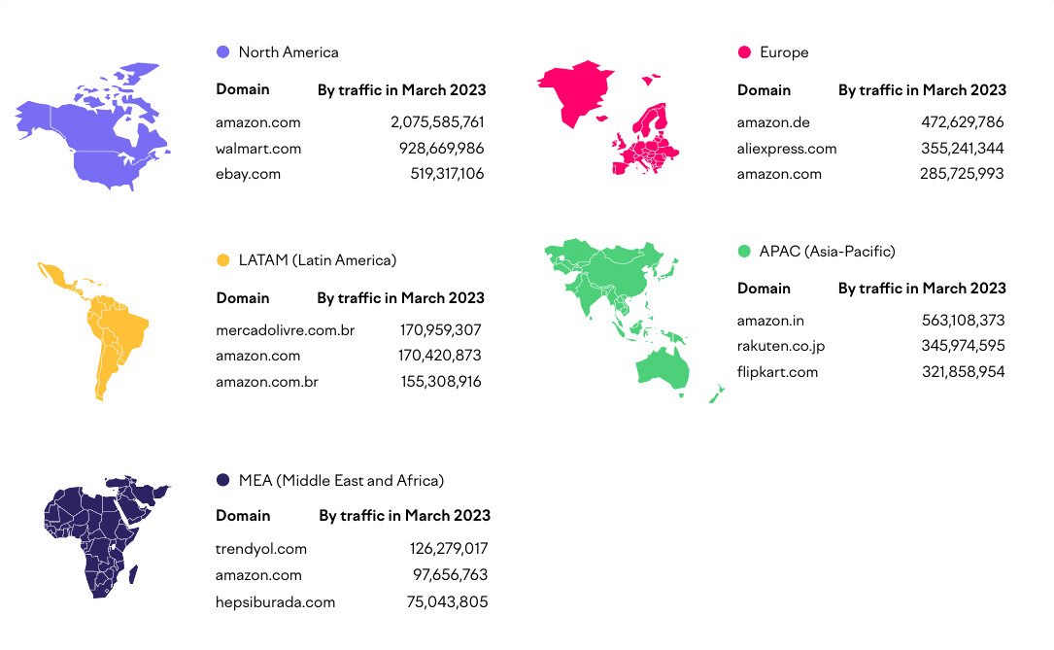The width and height of the screenshot is (1054, 650).
Task: Select the Europe heading
Action: [x=784, y=52]
